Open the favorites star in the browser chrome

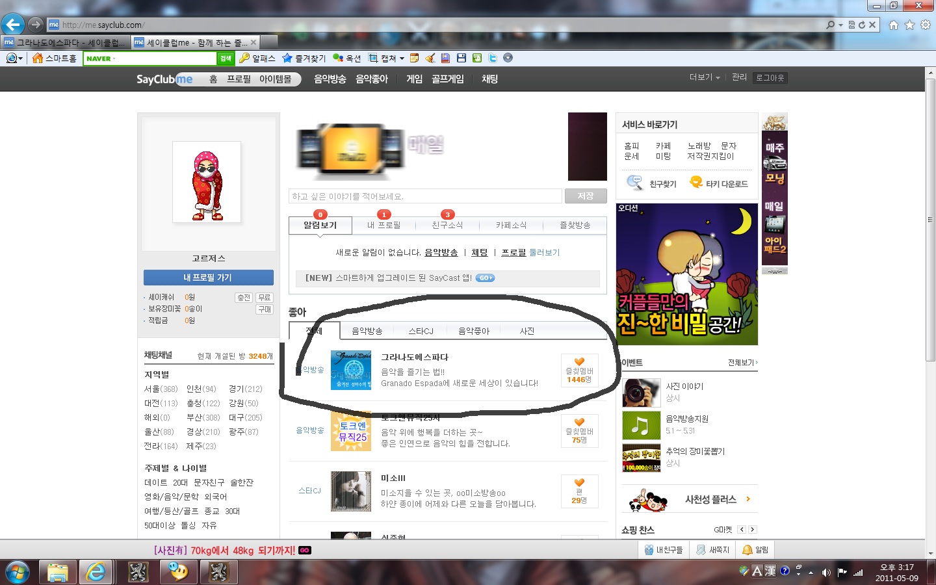click(x=909, y=25)
